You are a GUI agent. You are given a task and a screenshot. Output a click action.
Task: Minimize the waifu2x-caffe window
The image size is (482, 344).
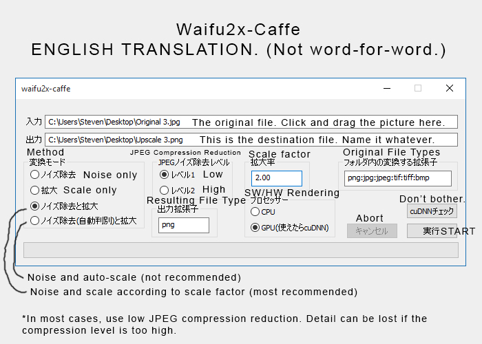point(387,89)
